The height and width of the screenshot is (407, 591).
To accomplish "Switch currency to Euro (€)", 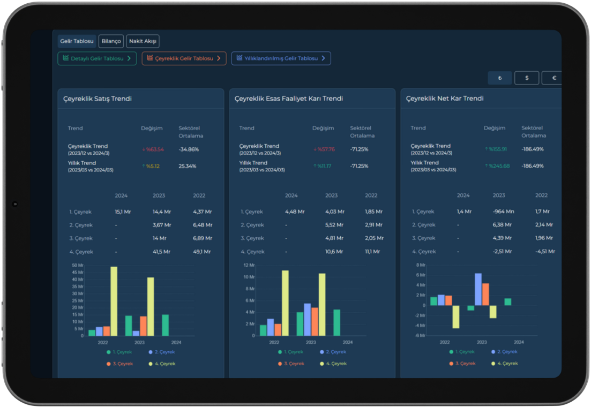I will [x=553, y=78].
